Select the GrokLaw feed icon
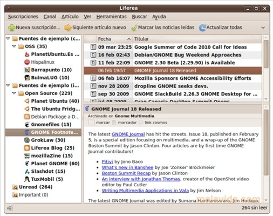The width and height of the screenshot is (273, 216). pyautogui.click(x=27, y=140)
